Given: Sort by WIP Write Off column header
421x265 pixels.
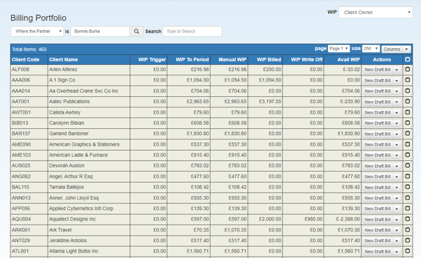Looking at the screenshot, I should (306, 59).
